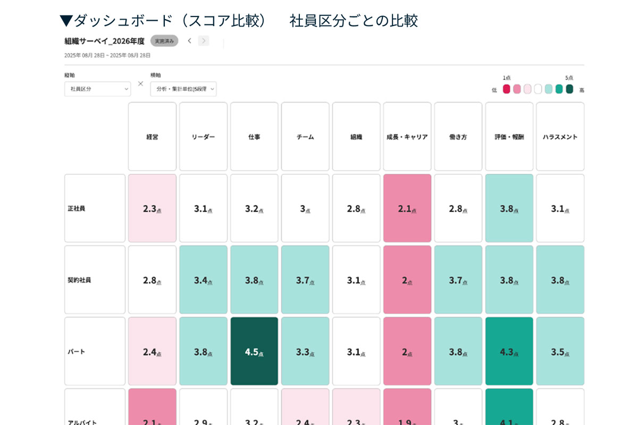
Task: Click the white middle legend swatch
Action: coord(538,89)
